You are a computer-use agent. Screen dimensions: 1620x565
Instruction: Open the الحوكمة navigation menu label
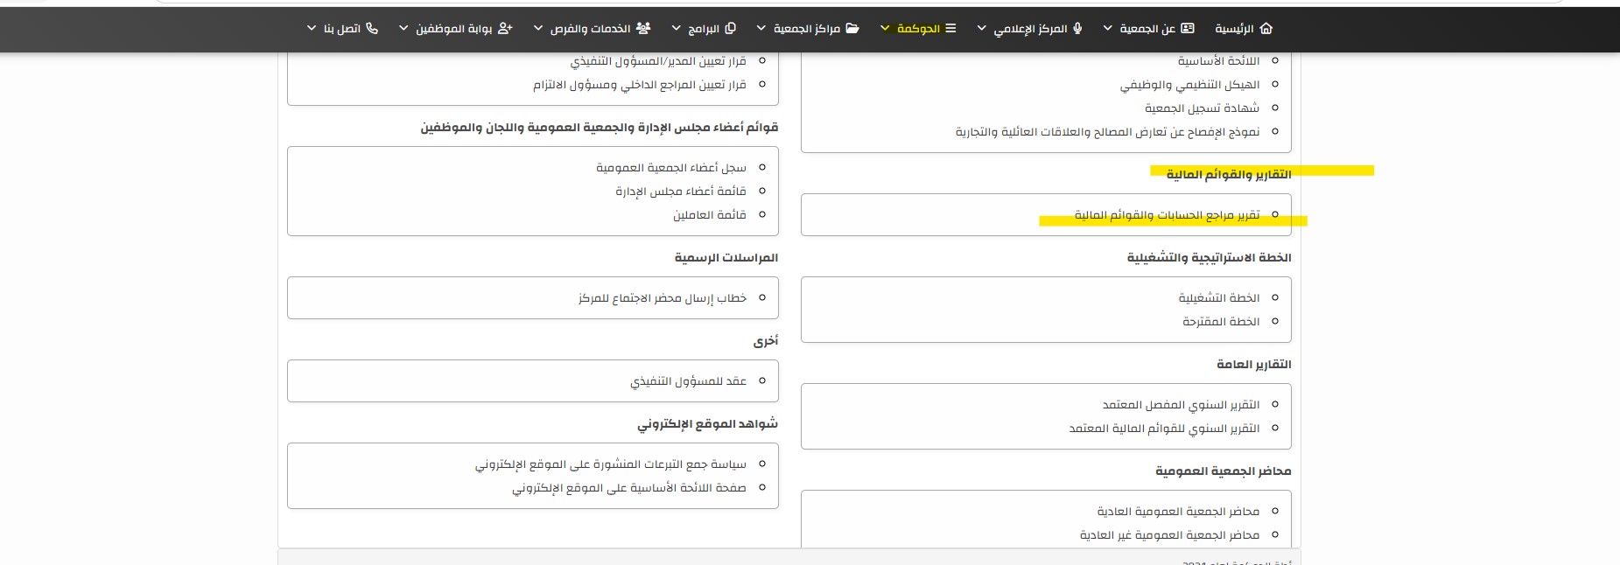coord(918,29)
